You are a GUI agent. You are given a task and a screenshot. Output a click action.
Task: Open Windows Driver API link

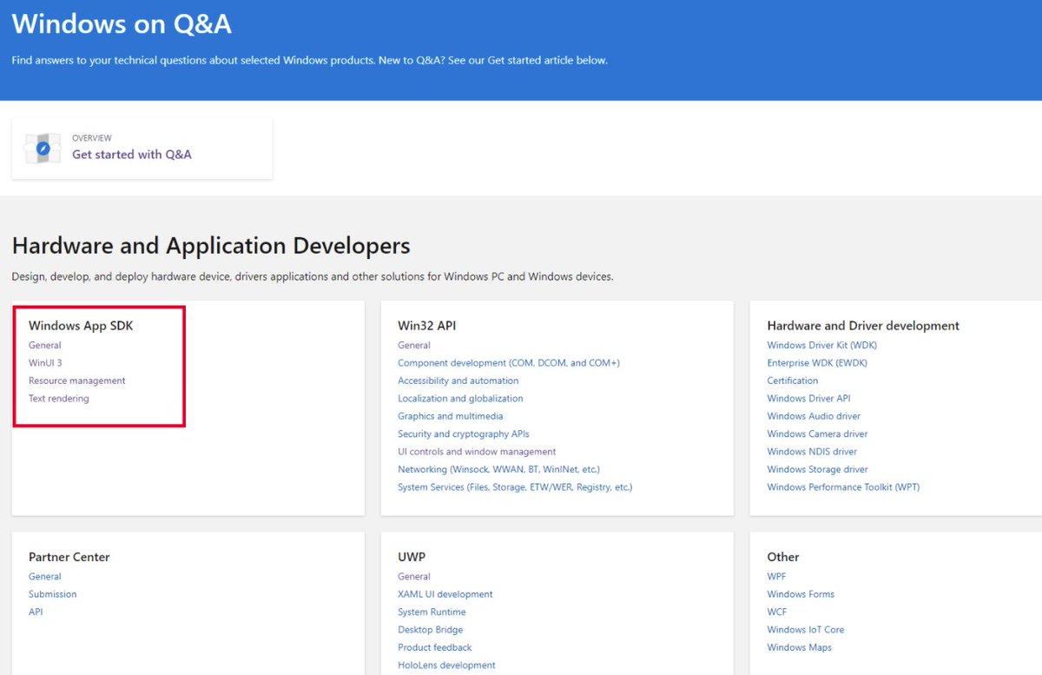coord(809,399)
